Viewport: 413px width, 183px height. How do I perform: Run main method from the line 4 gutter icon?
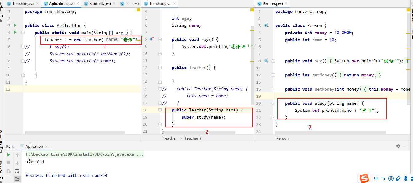tap(15, 33)
